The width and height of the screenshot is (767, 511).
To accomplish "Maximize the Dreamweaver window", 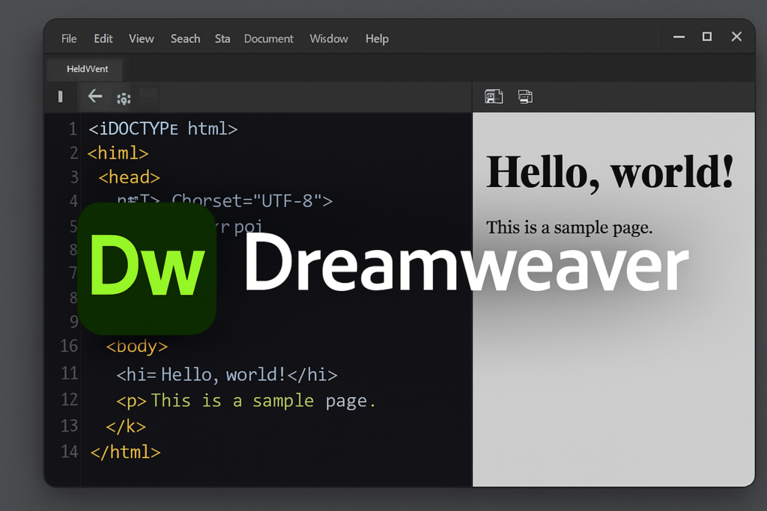I will tap(706, 37).
